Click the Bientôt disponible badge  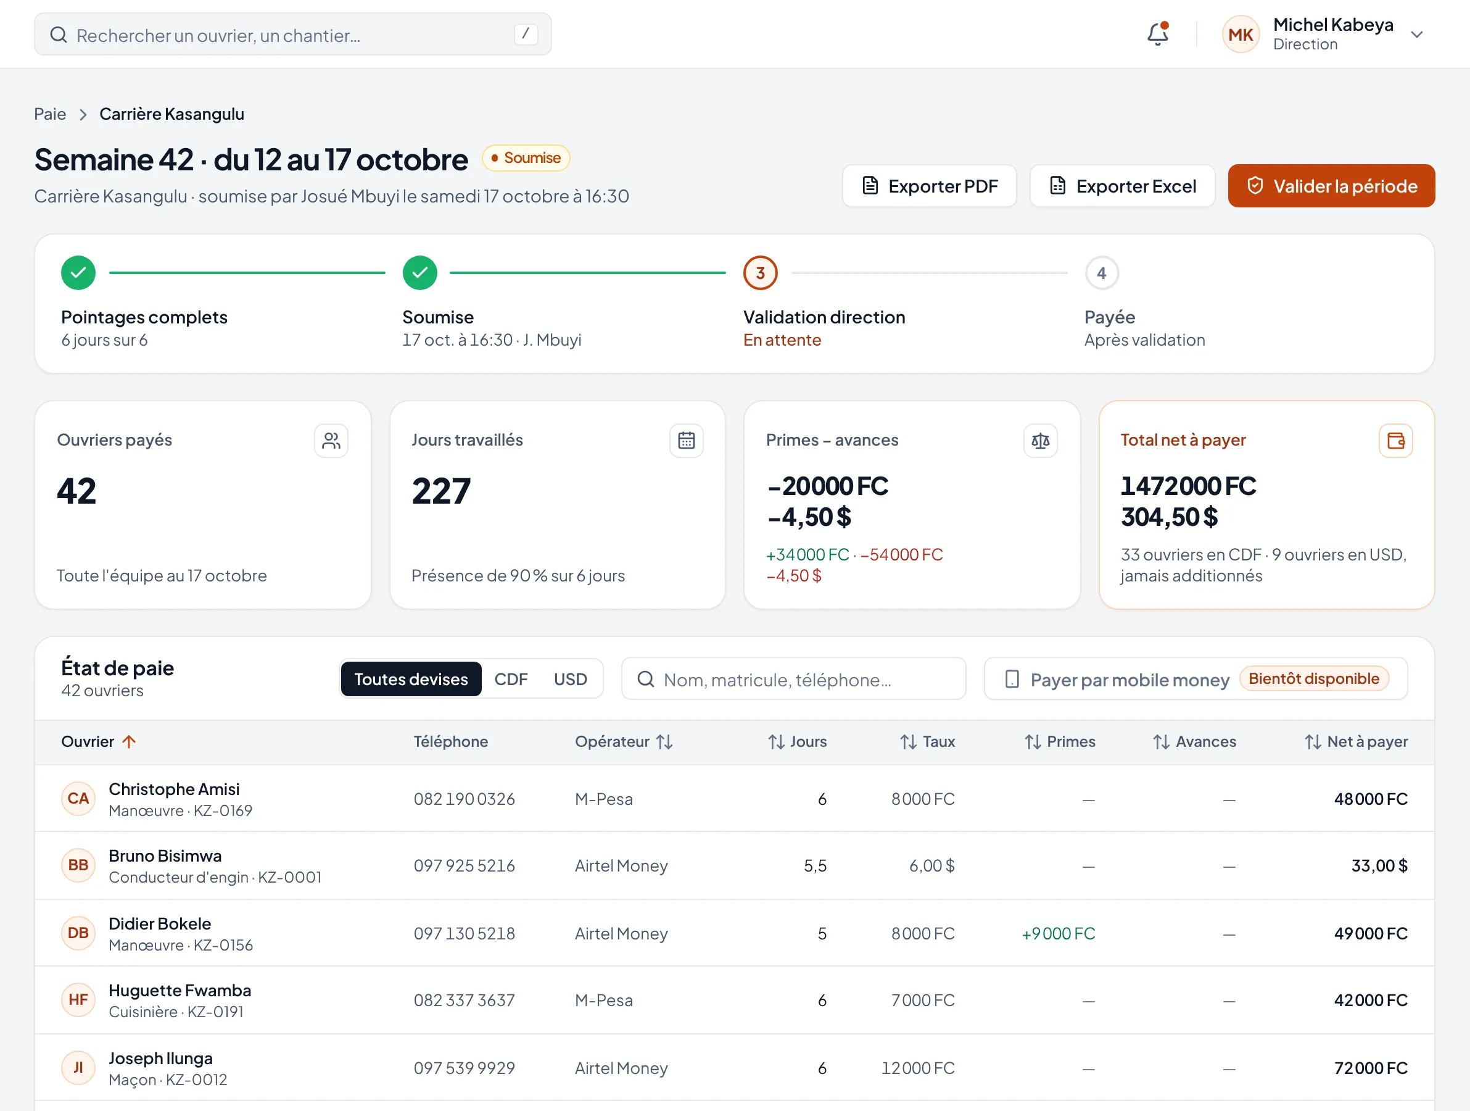click(1314, 678)
